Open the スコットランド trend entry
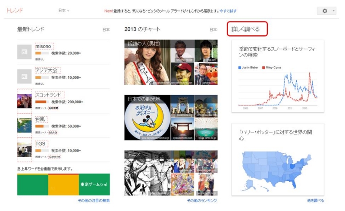The image size is (345, 211). click(x=48, y=95)
